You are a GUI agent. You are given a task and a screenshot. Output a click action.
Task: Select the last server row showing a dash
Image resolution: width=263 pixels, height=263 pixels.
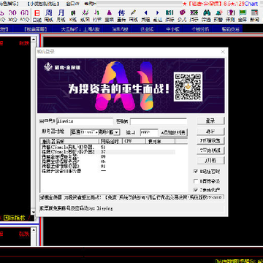(x=107, y=171)
